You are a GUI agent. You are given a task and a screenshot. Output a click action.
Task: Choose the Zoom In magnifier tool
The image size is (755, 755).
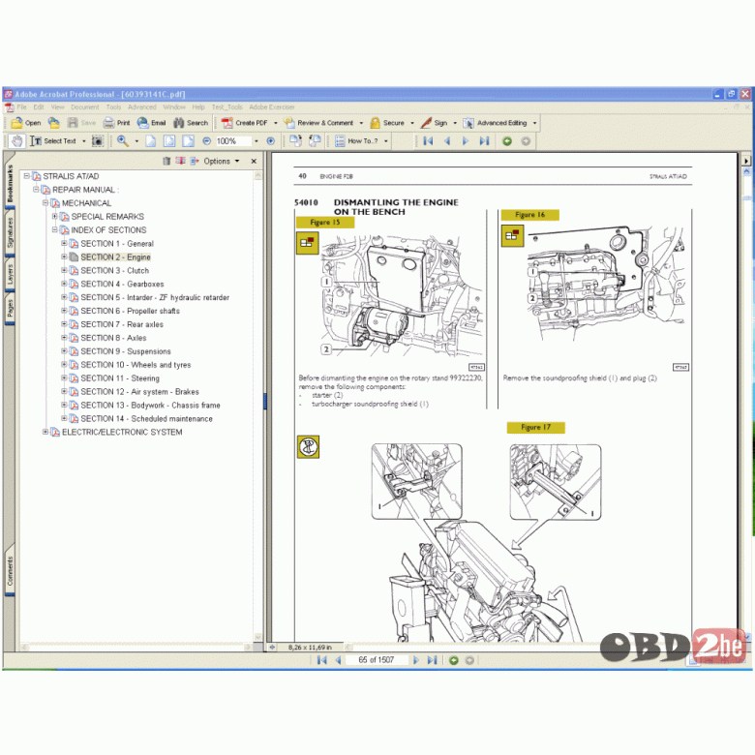(123, 141)
